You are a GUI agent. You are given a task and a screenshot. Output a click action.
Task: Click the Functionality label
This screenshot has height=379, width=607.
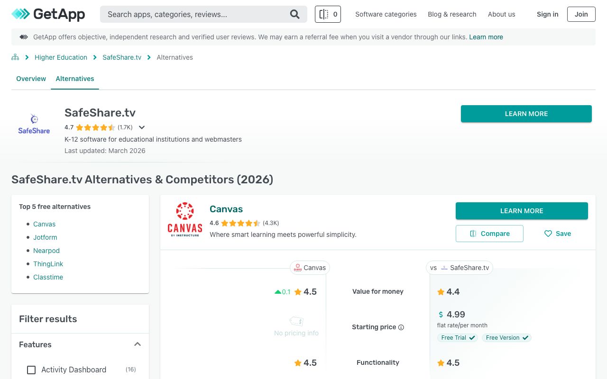[378, 362]
